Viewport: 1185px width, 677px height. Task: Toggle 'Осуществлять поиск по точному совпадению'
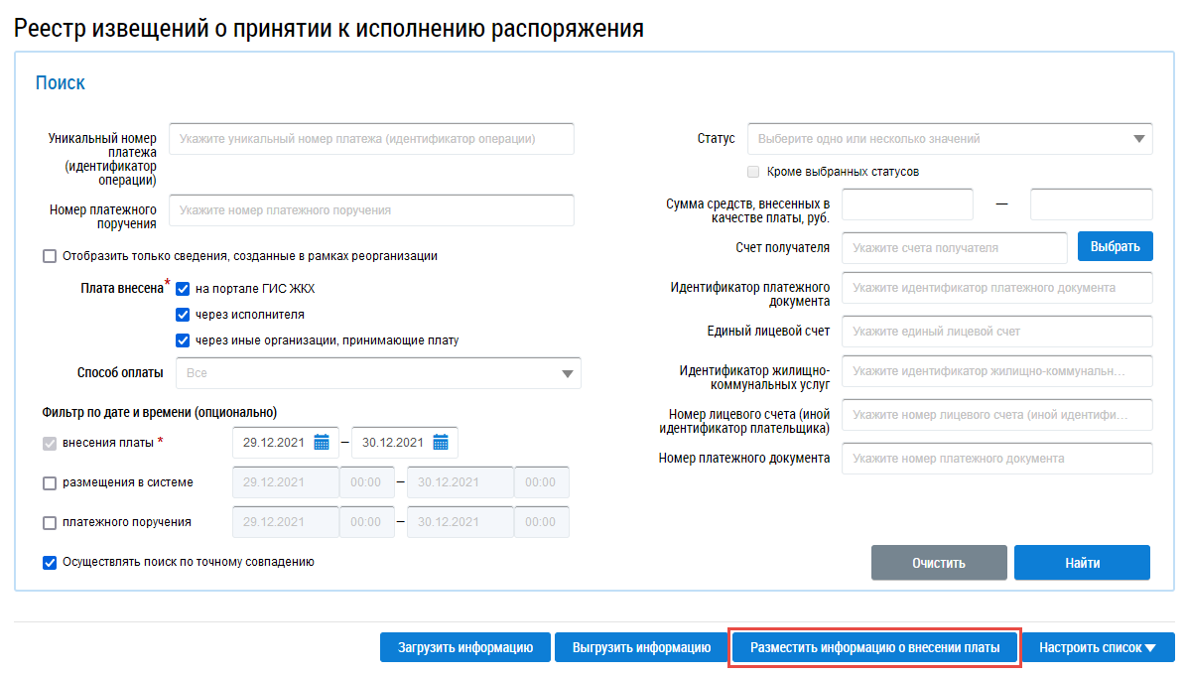pos(50,562)
